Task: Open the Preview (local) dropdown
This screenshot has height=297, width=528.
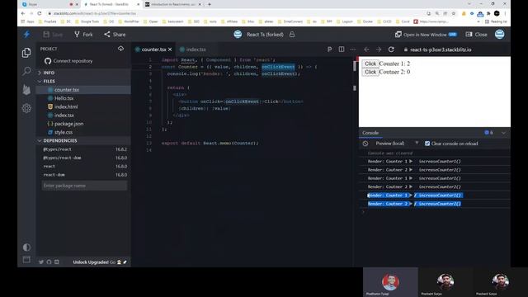Action: [397, 144]
